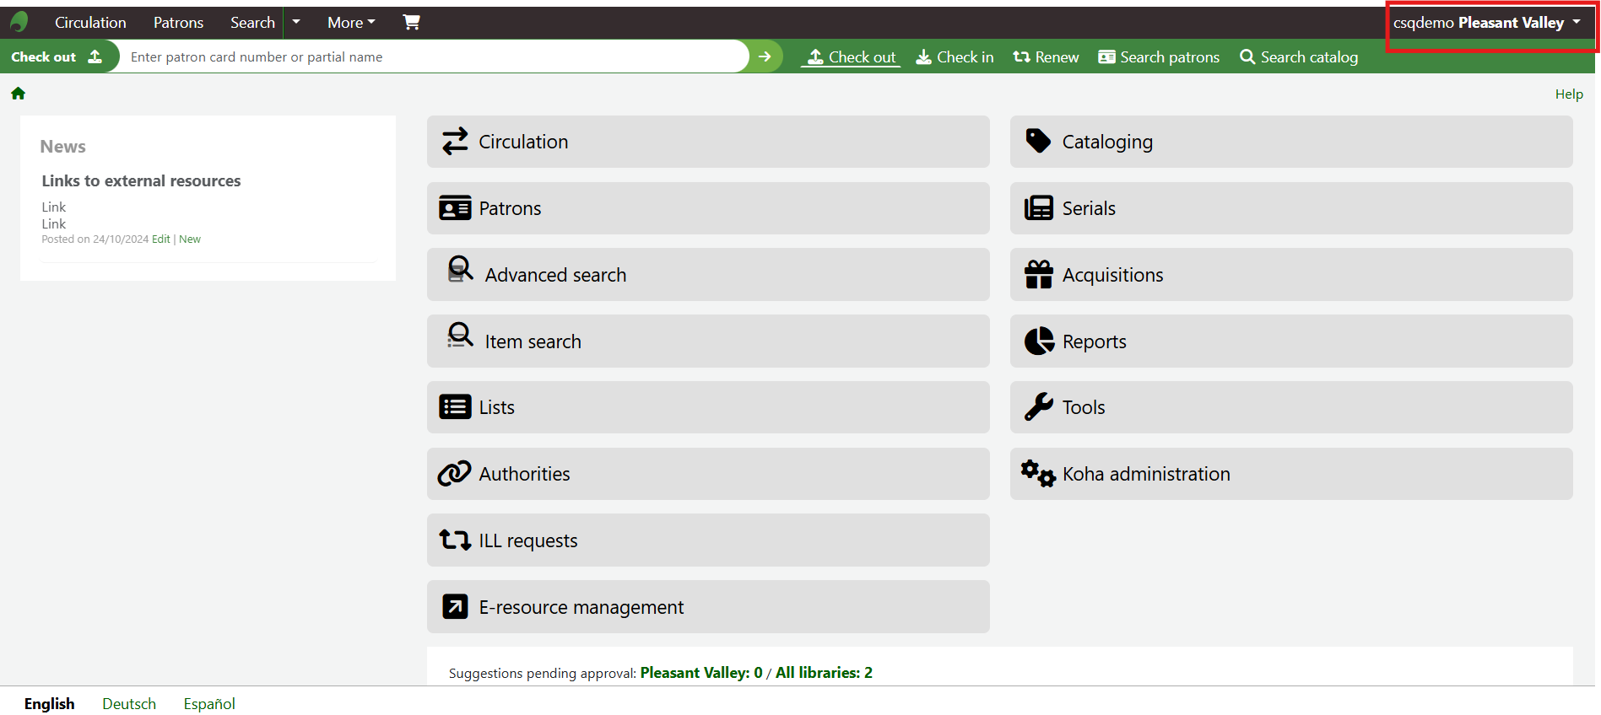Switch language to Deutsch
The height and width of the screenshot is (715, 1601).
(x=129, y=704)
